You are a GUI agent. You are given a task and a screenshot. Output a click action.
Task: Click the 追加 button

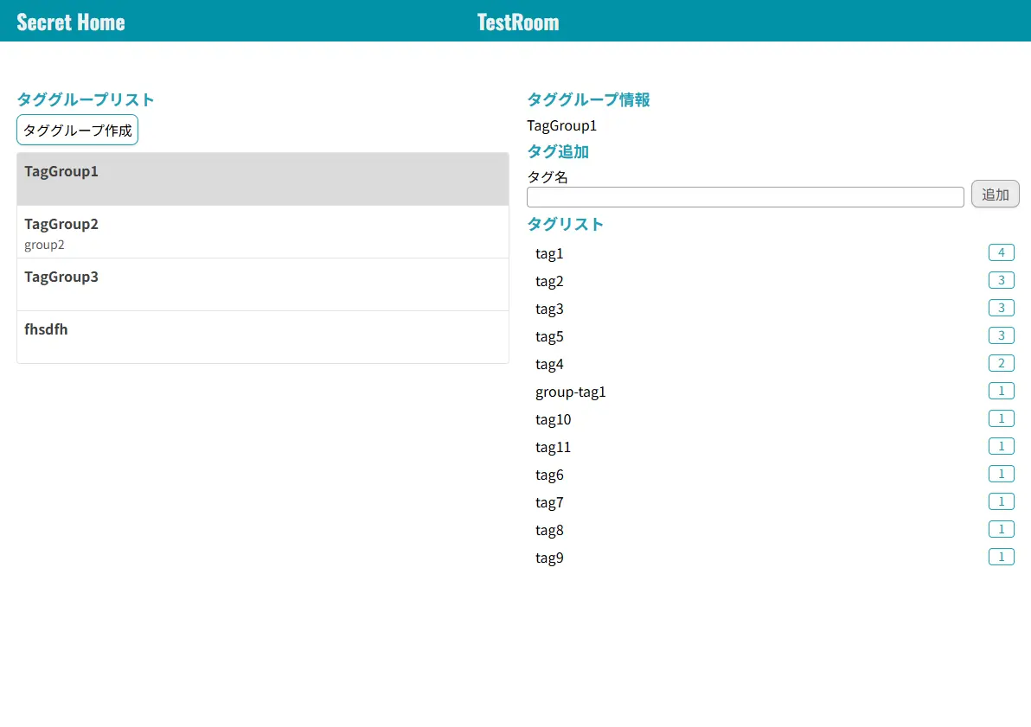coord(995,194)
